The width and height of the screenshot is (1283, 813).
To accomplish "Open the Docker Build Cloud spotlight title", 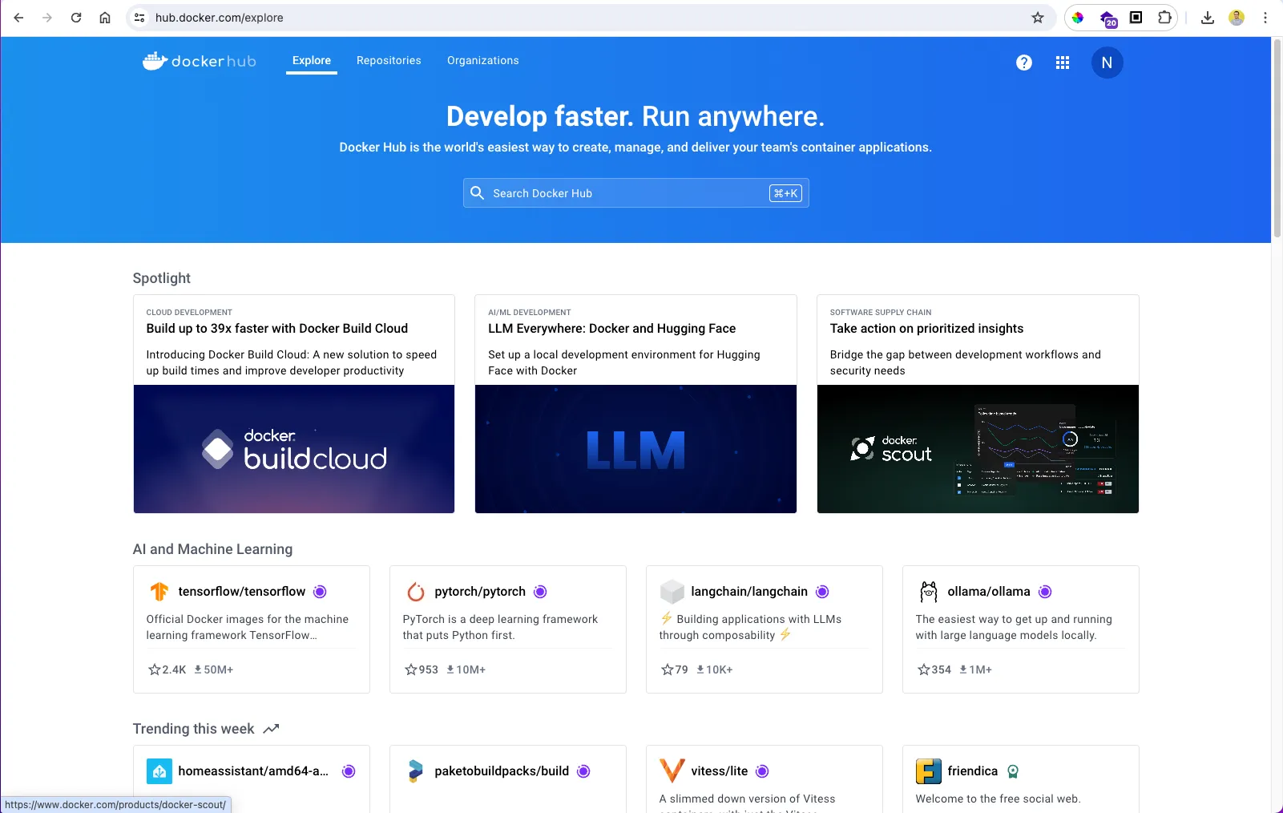I will point(277,329).
